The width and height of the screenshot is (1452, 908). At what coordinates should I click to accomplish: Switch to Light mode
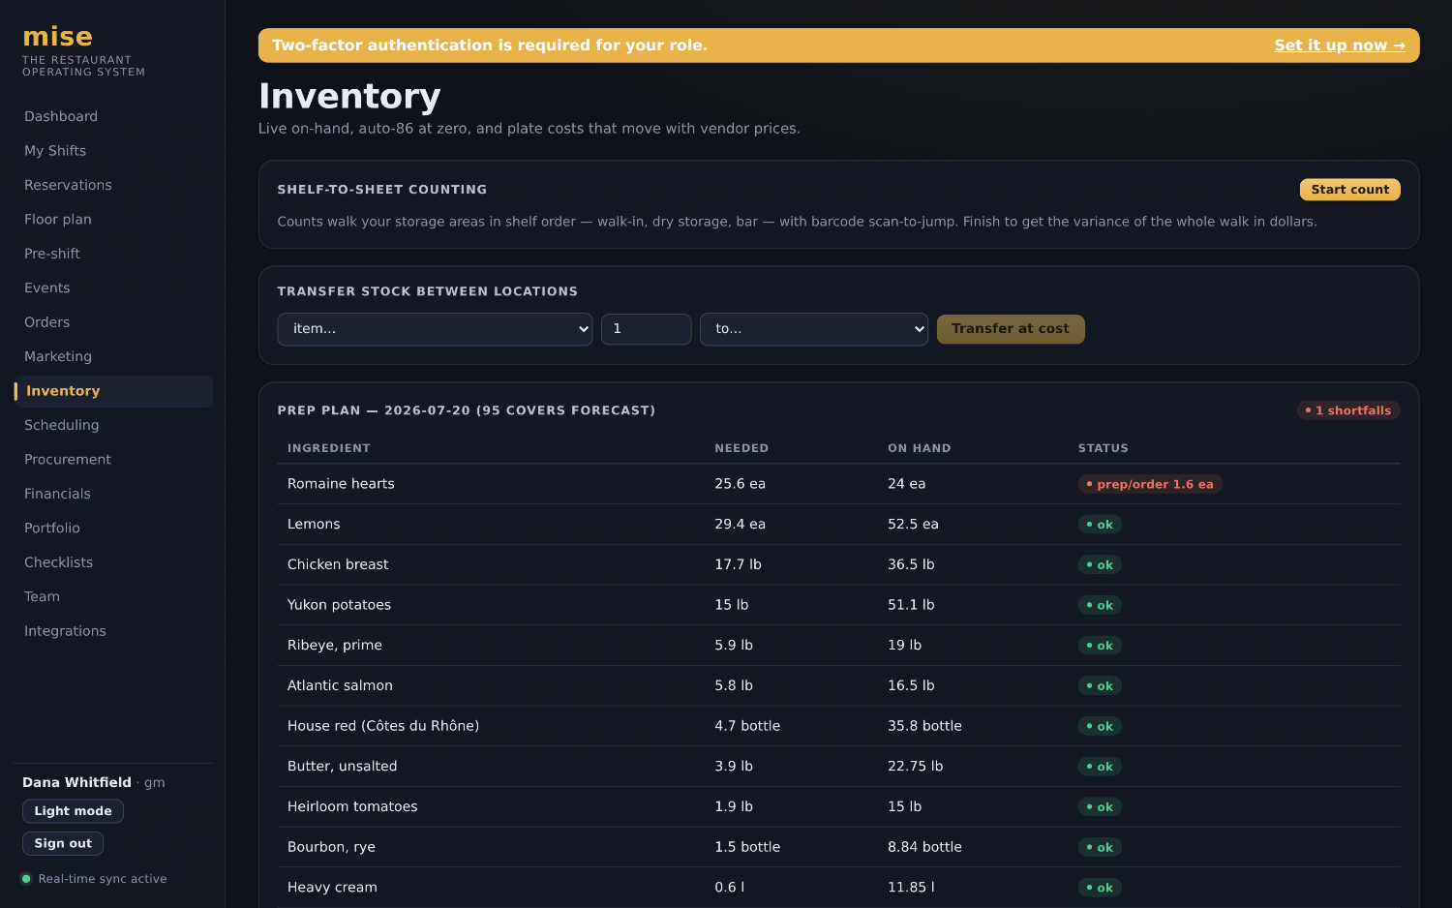(73, 811)
